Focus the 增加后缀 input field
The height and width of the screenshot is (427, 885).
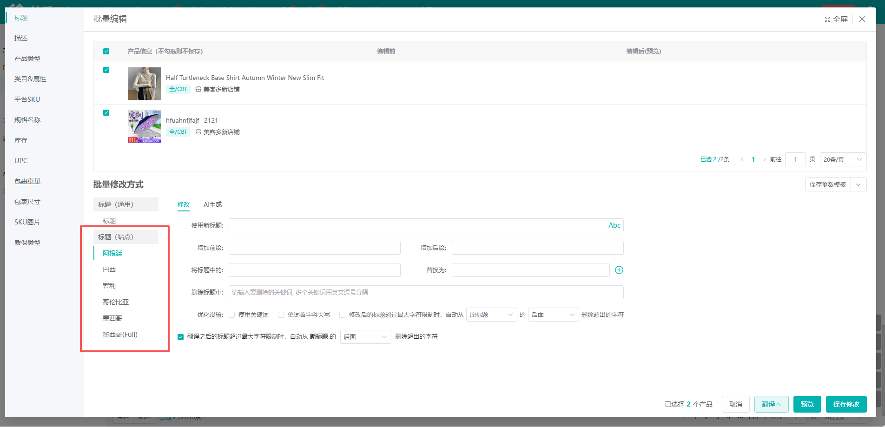pos(538,248)
